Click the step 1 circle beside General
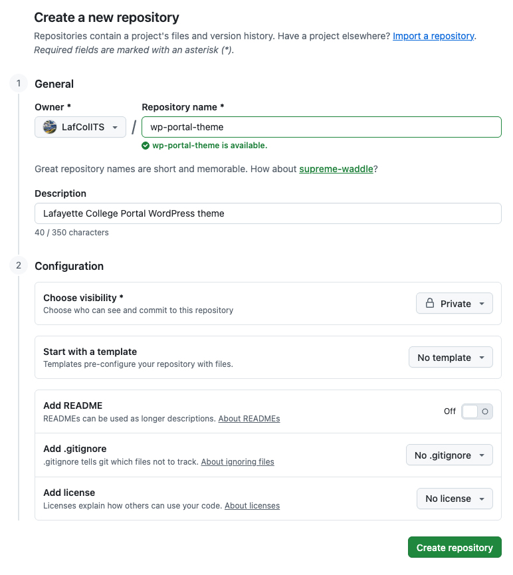 coord(18,84)
